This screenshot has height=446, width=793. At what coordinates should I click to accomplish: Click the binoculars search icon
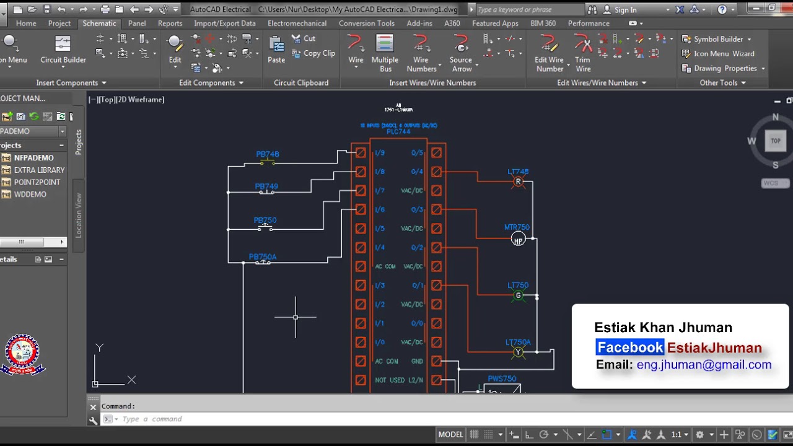[592, 10]
